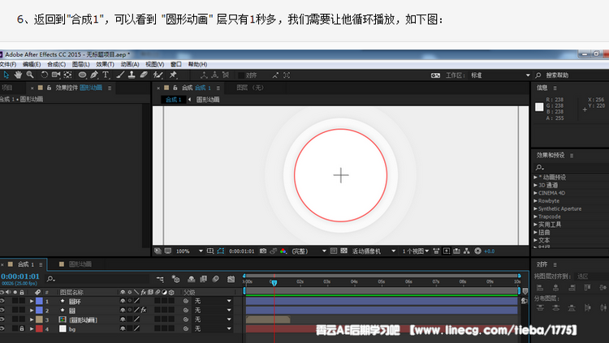
Task: Open parent dropdown for layer 1
Action: [x=213, y=301]
